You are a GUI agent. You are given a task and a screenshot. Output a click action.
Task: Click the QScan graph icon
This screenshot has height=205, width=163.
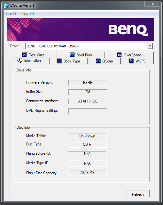(98, 61)
